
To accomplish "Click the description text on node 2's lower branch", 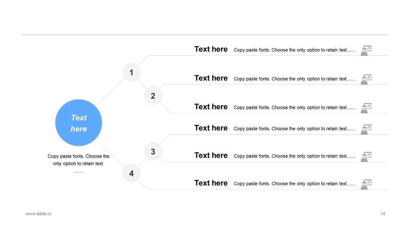I will [294, 107].
